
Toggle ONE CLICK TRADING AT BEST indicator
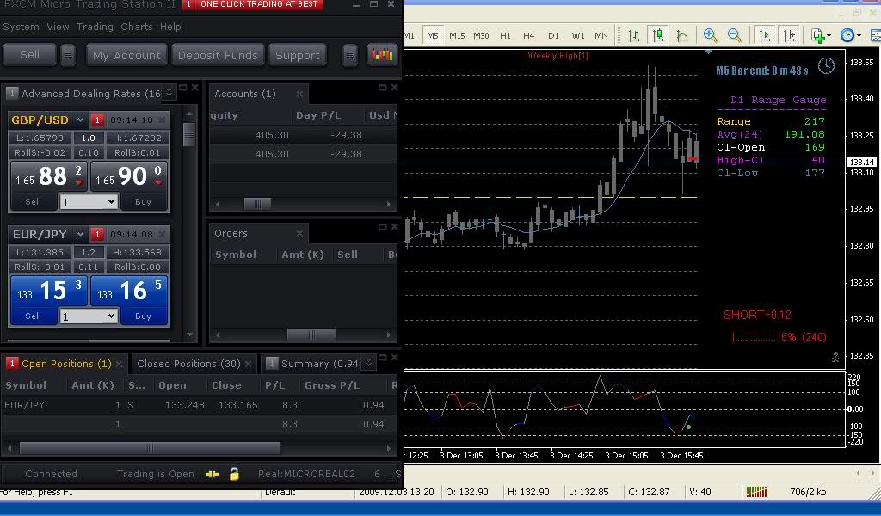coord(253,4)
